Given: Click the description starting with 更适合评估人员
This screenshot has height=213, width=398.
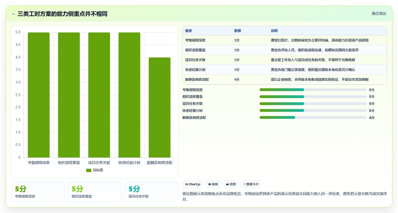Looking at the screenshot, I should pos(315,50).
